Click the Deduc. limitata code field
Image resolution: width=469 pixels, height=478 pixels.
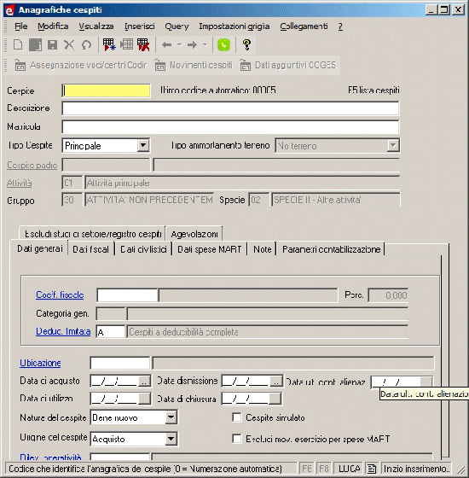[111, 332]
